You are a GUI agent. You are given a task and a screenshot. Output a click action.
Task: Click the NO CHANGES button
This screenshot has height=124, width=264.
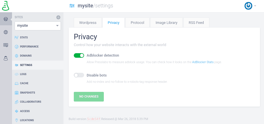tap(89, 97)
